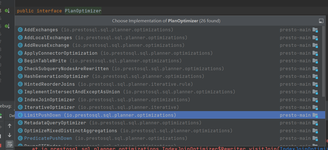
Task: Click the class icon beside AddExchanges
Action: pyautogui.click(x=20, y=30)
